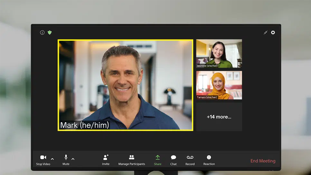Start recording with the Record button
Viewport: 311px width, 175px height.
190,160
